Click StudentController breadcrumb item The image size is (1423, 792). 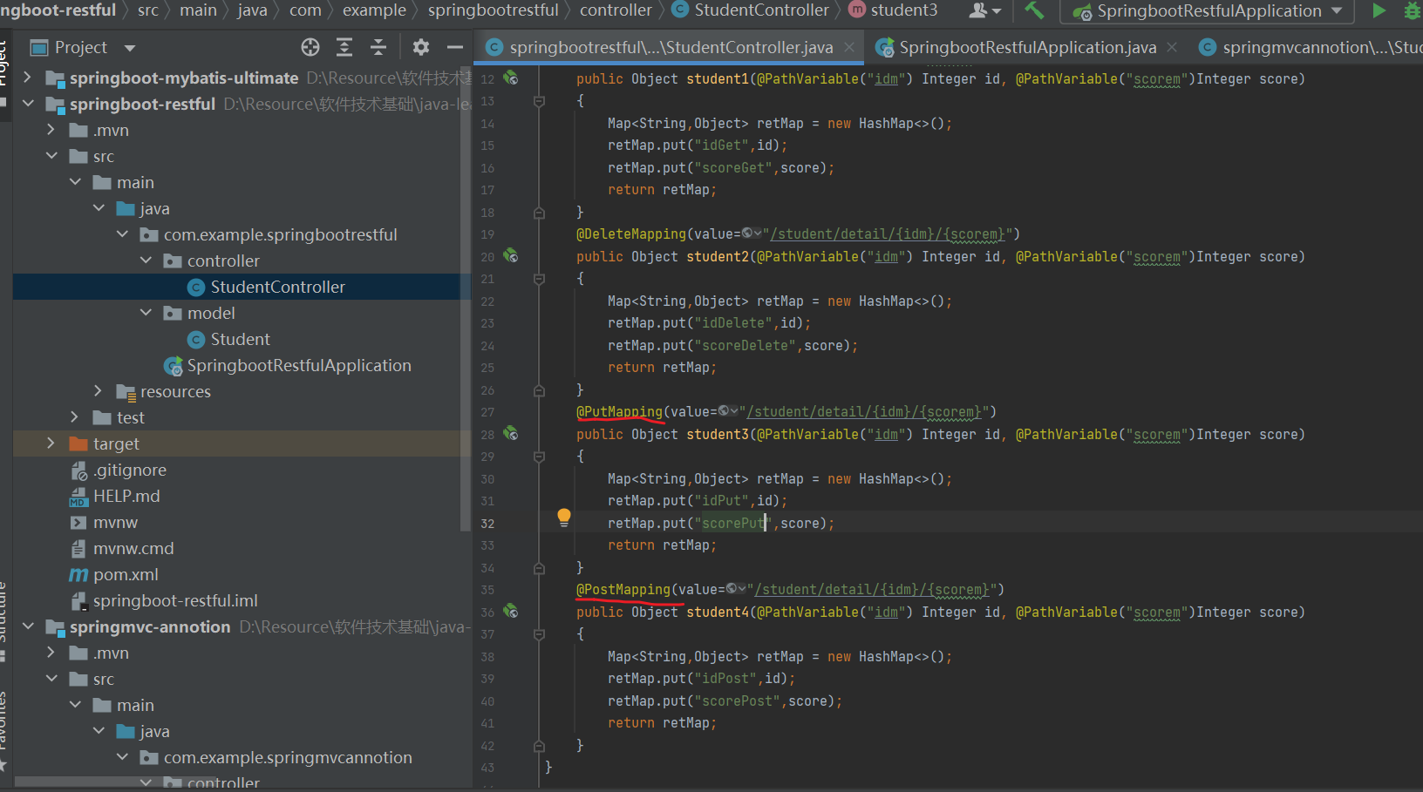tap(751, 10)
